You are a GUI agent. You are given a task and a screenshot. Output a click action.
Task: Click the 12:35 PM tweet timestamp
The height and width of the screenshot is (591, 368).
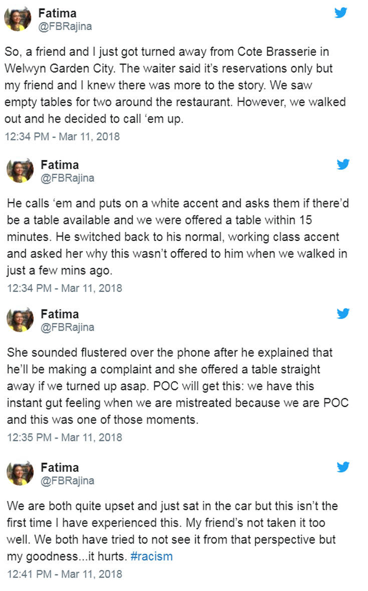[65, 437]
